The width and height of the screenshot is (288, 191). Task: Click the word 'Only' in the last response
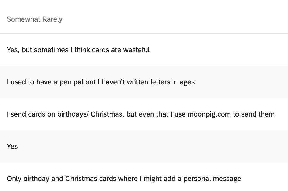click(14, 179)
